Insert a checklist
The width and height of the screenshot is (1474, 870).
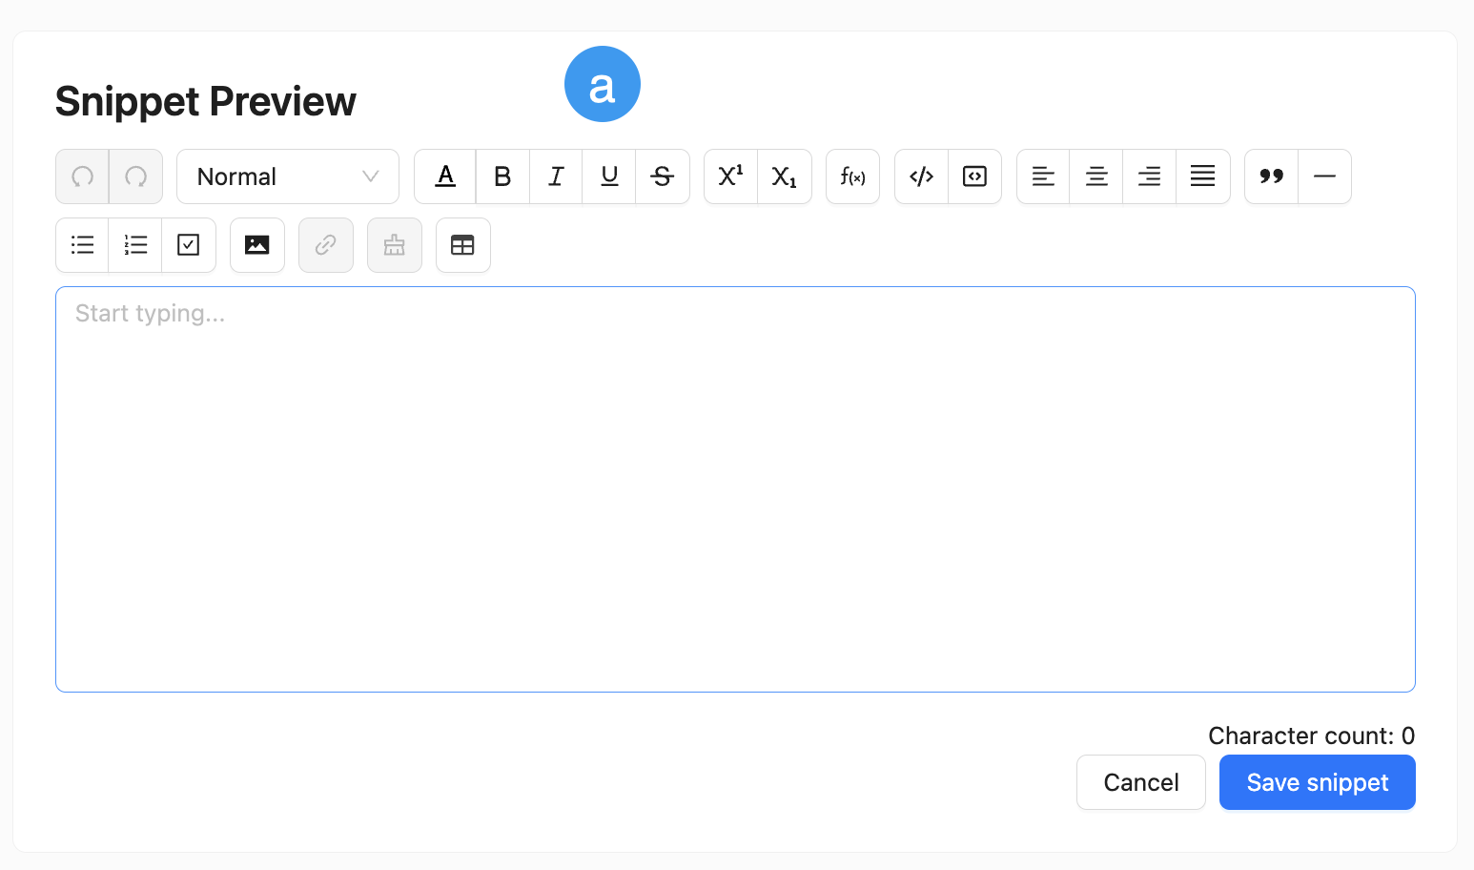click(189, 245)
